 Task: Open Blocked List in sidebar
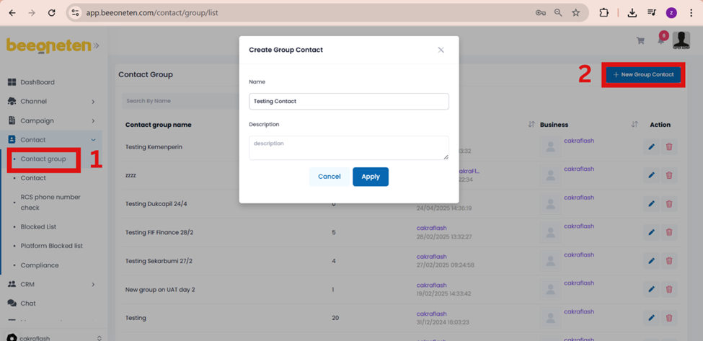tap(38, 227)
